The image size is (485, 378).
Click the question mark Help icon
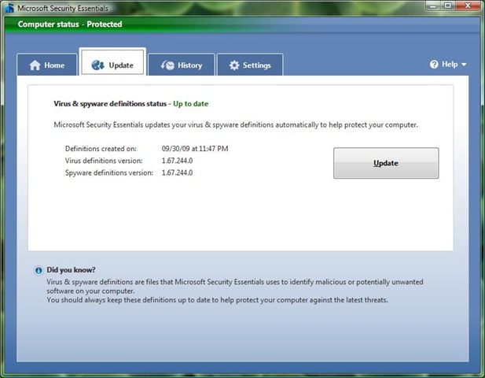coord(434,65)
